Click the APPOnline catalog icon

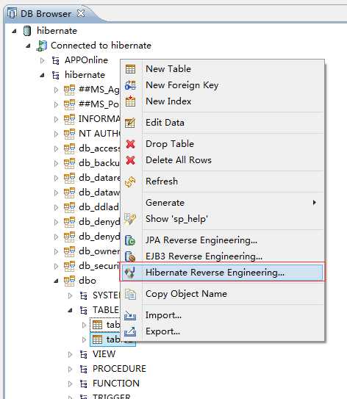point(55,60)
